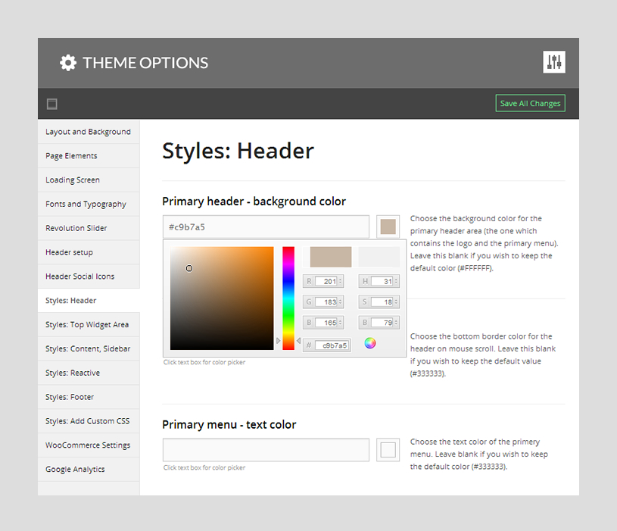Image resolution: width=617 pixels, height=531 pixels.
Task: Click the Styles: Header page heading
Action: point(238,151)
